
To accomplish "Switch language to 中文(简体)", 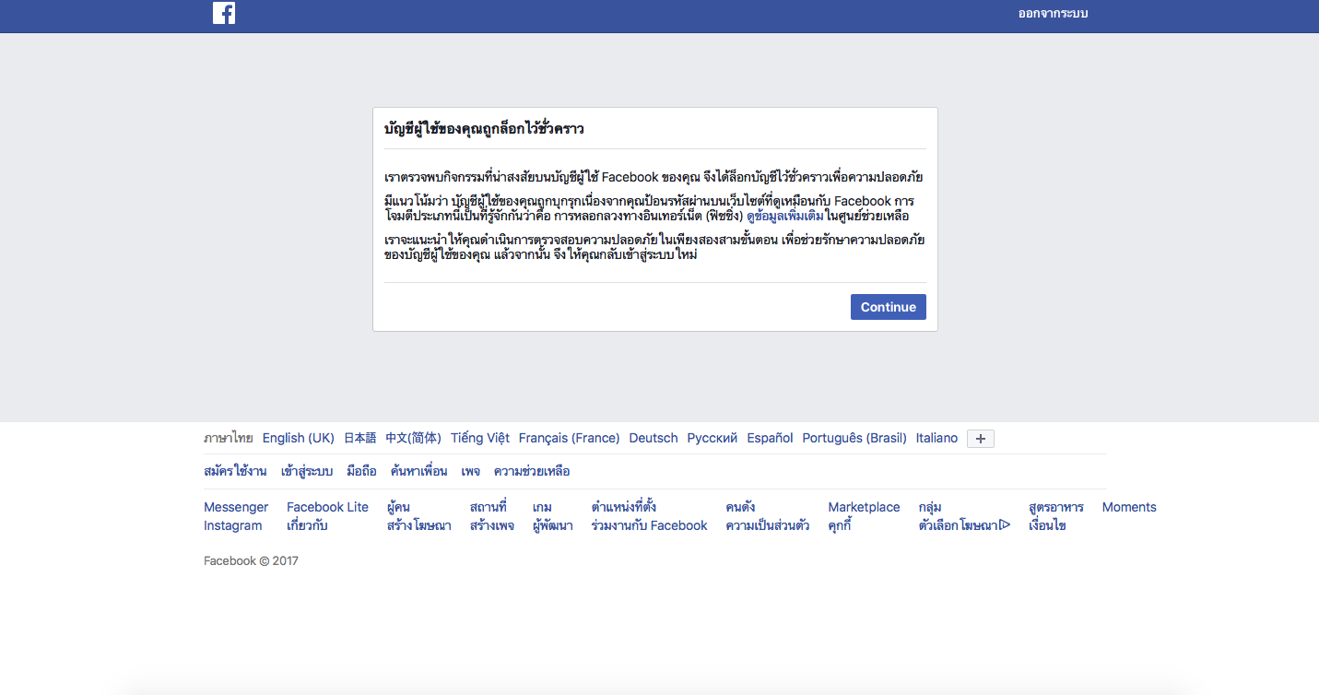I will (x=414, y=438).
